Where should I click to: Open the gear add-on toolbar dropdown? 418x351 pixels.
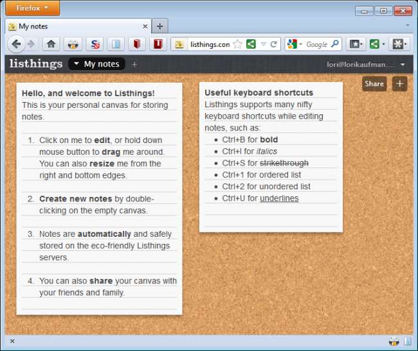pos(399,44)
